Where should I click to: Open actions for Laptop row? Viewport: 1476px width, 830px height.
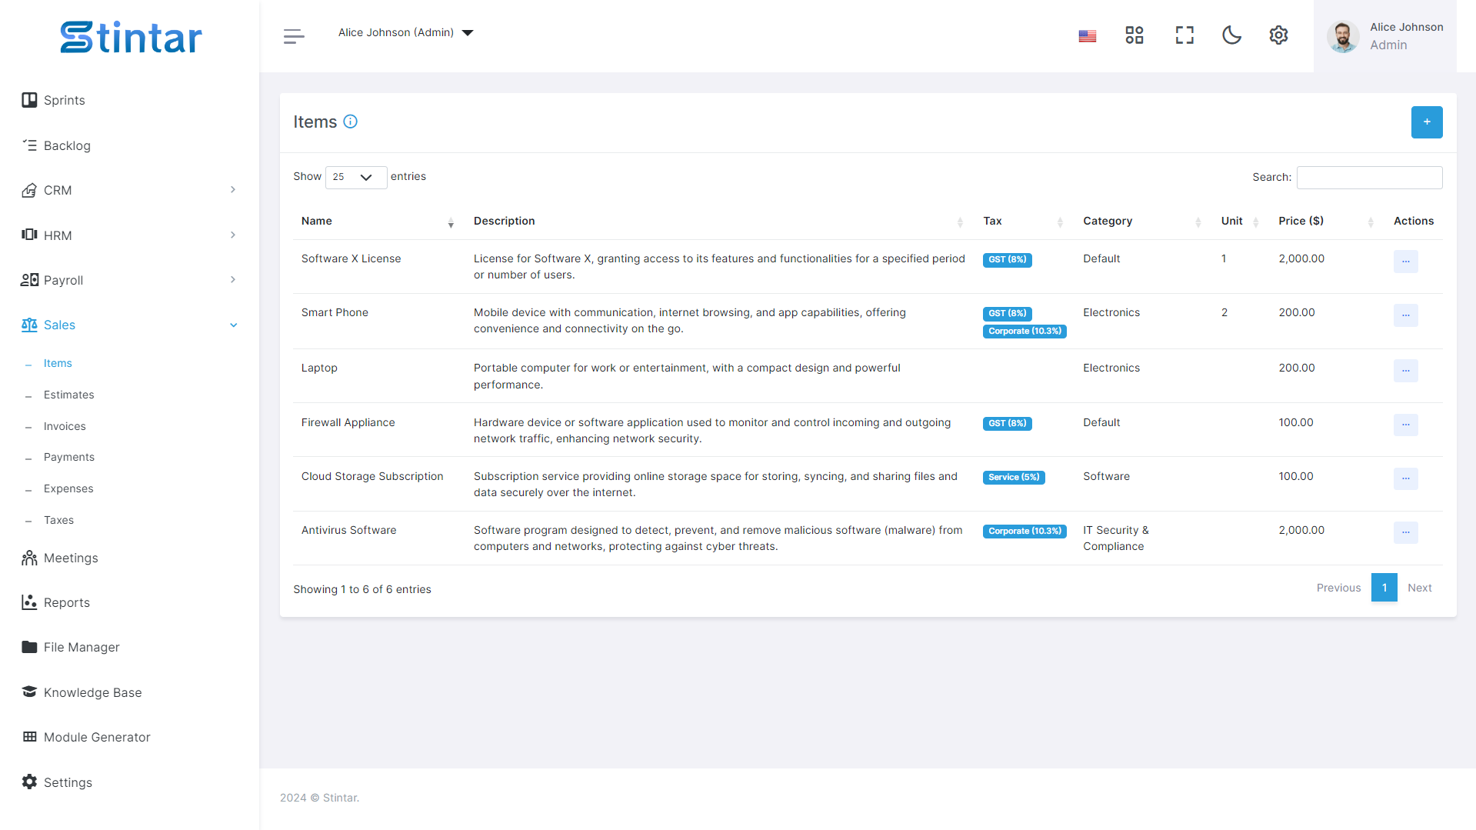point(1405,371)
